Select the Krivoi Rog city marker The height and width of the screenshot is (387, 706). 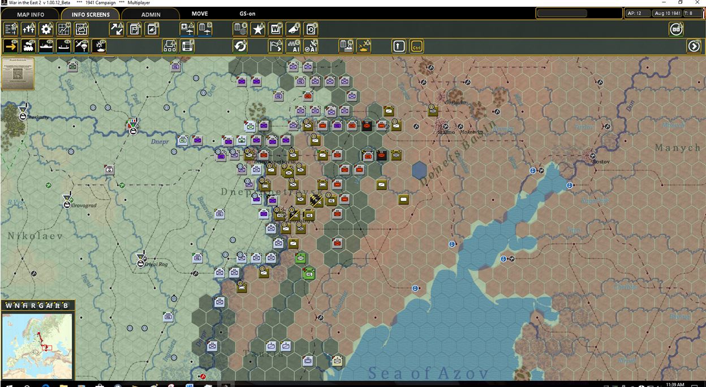(x=141, y=261)
